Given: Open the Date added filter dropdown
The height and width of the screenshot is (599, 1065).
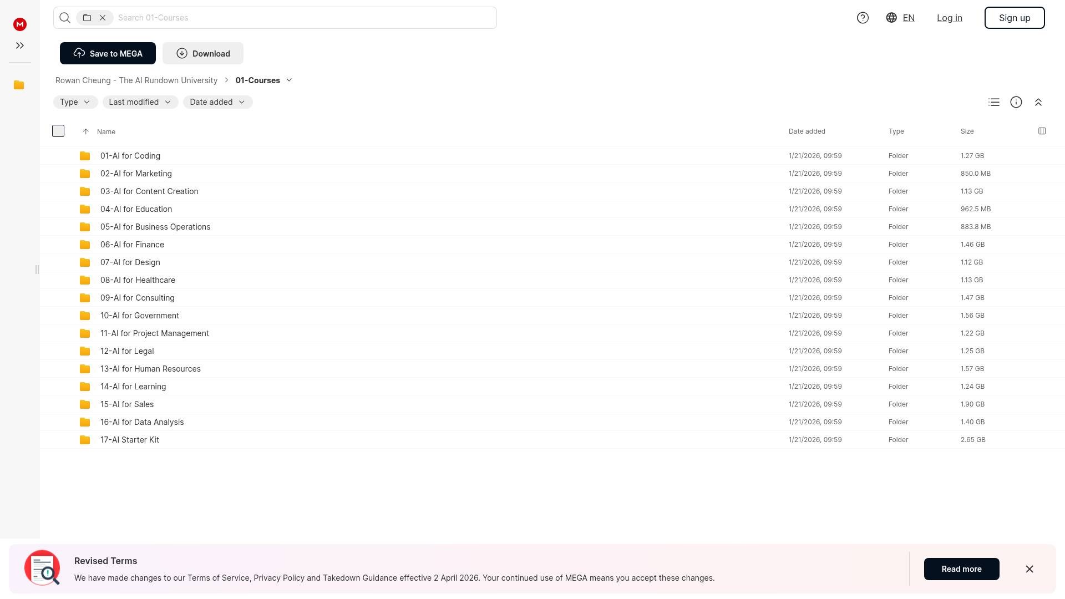Looking at the screenshot, I should [x=217, y=102].
